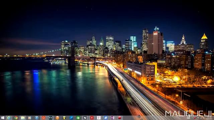
Task: Open the system tray clock and date
Action: (x=209, y=118)
